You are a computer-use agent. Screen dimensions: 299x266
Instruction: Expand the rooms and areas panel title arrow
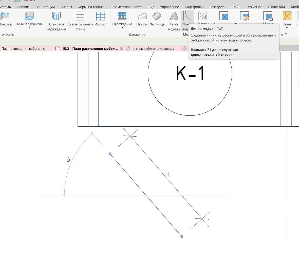click(x=286, y=34)
